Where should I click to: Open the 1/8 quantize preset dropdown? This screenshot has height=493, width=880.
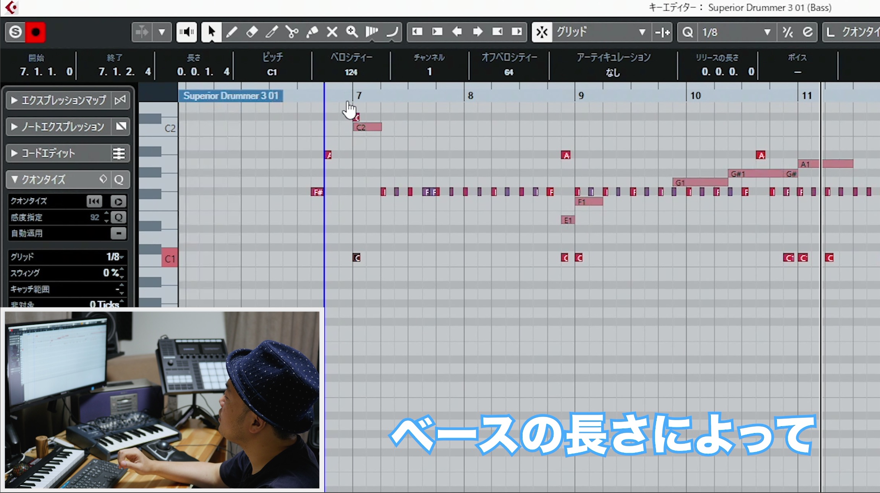point(737,32)
